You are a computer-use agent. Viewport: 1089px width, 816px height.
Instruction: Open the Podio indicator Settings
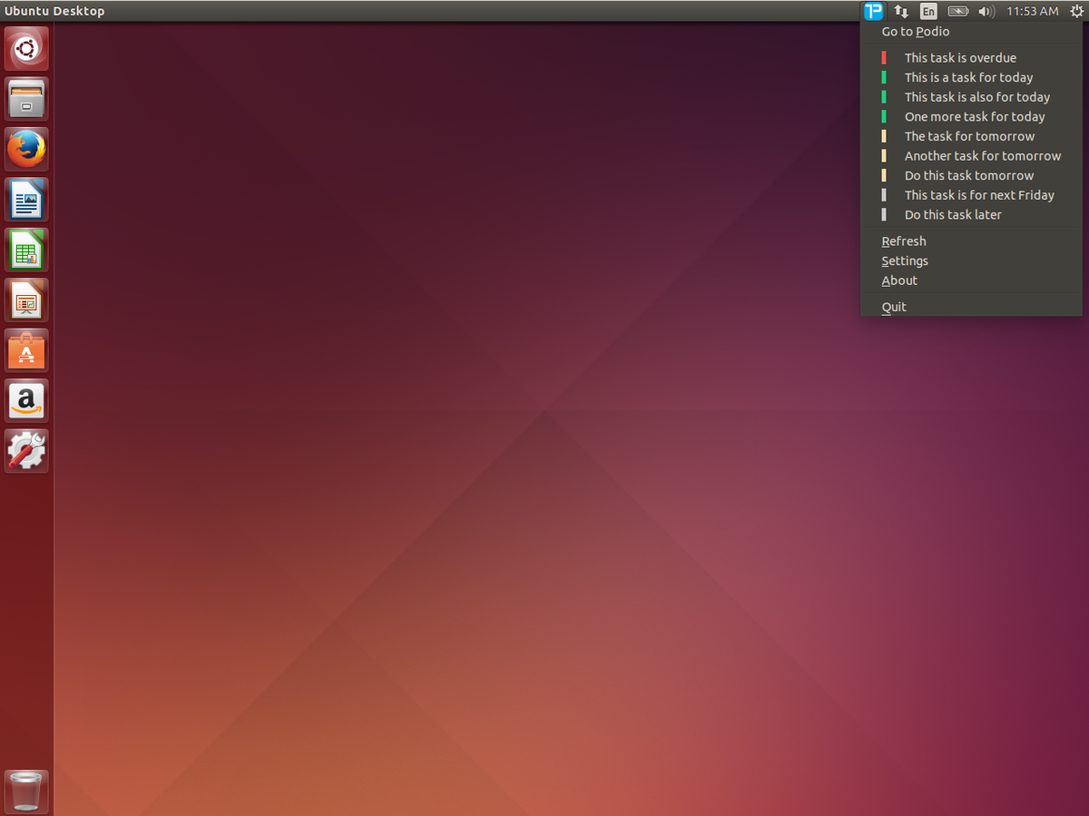(x=905, y=261)
